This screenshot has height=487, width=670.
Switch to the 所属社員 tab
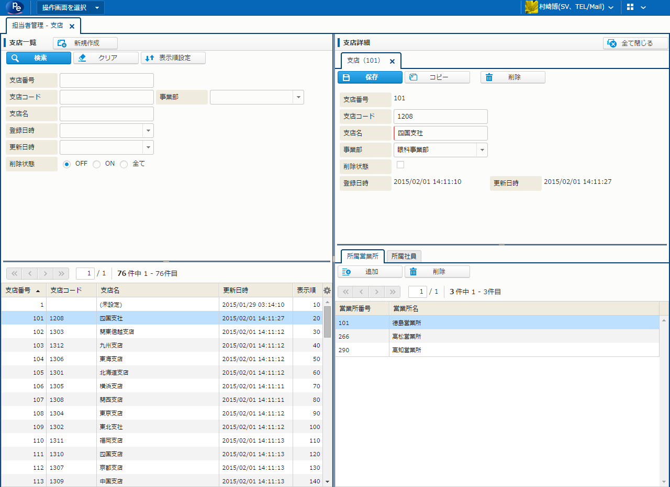tap(404, 256)
